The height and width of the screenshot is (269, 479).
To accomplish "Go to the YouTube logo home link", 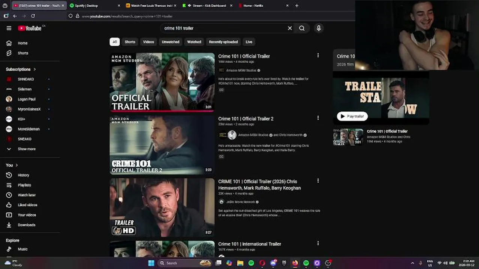I will coord(30,28).
